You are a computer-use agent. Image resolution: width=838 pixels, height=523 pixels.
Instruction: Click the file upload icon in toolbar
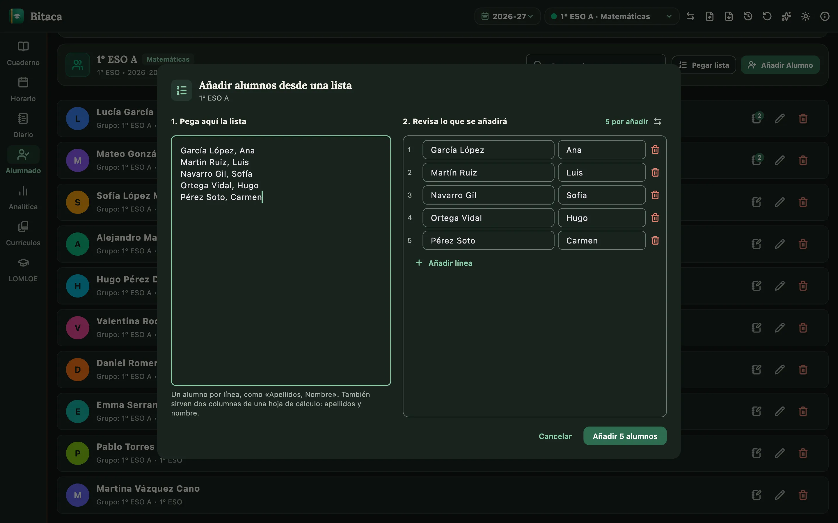(x=709, y=16)
